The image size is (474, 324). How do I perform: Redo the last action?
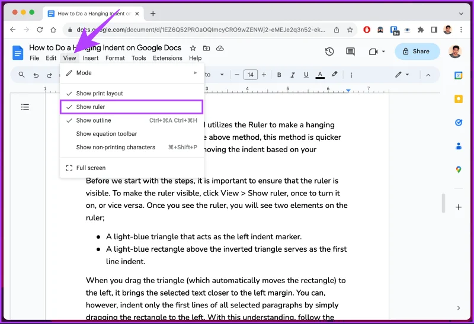pyautogui.click(x=49, y=75)
